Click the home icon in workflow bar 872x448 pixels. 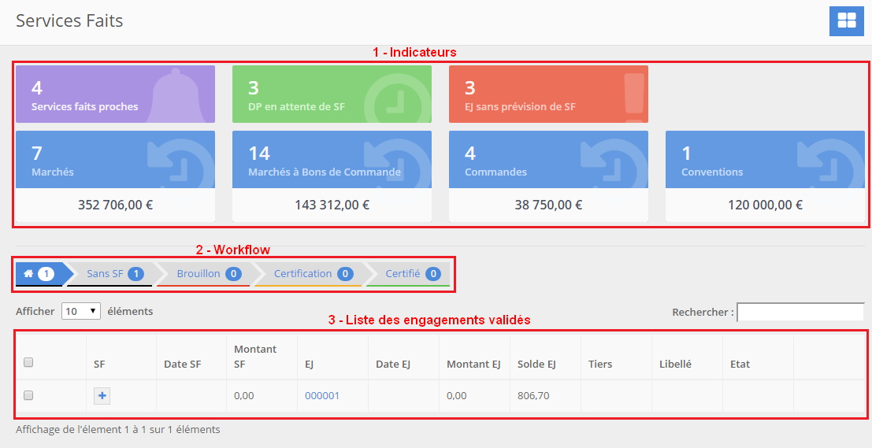click(29, 273)
